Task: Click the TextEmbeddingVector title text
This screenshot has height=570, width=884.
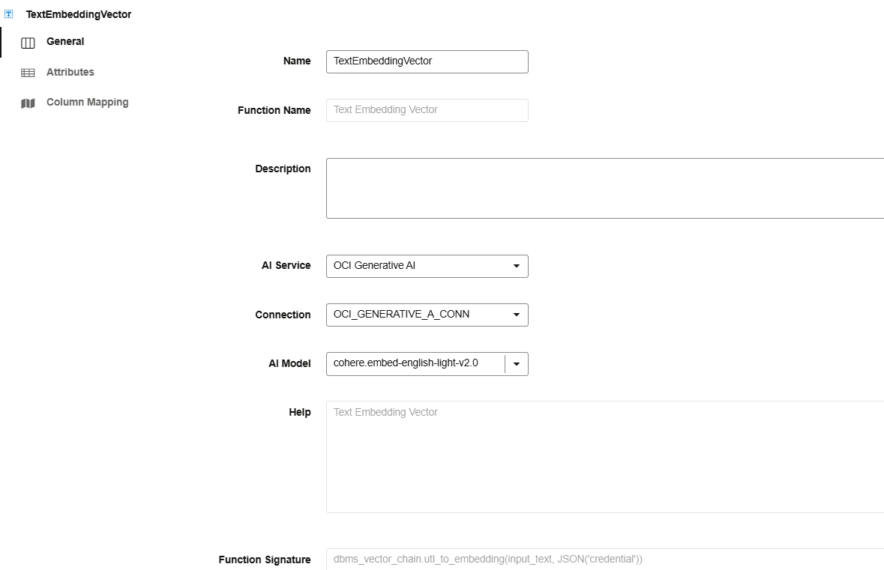Action: (79, 14)
